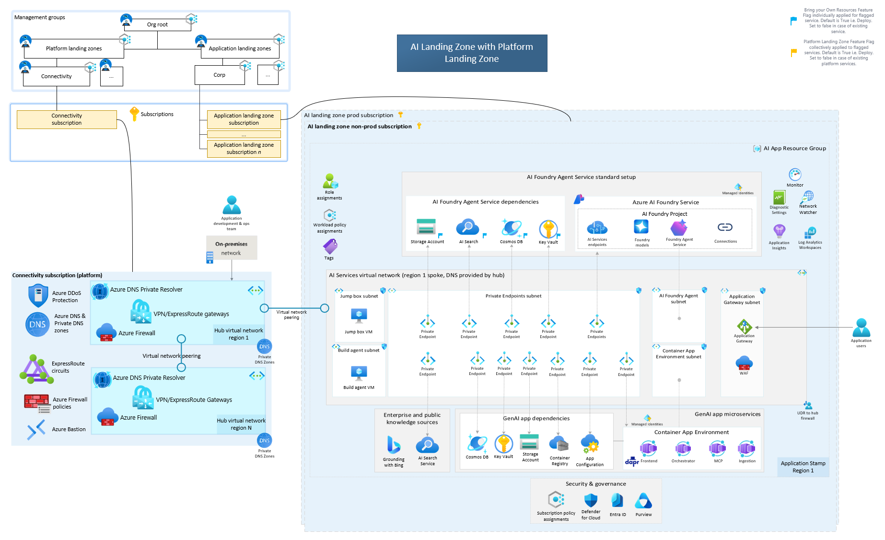Screen dimensions: 885x540
Task: Click the Application Gateway icon
Action: 744,327
